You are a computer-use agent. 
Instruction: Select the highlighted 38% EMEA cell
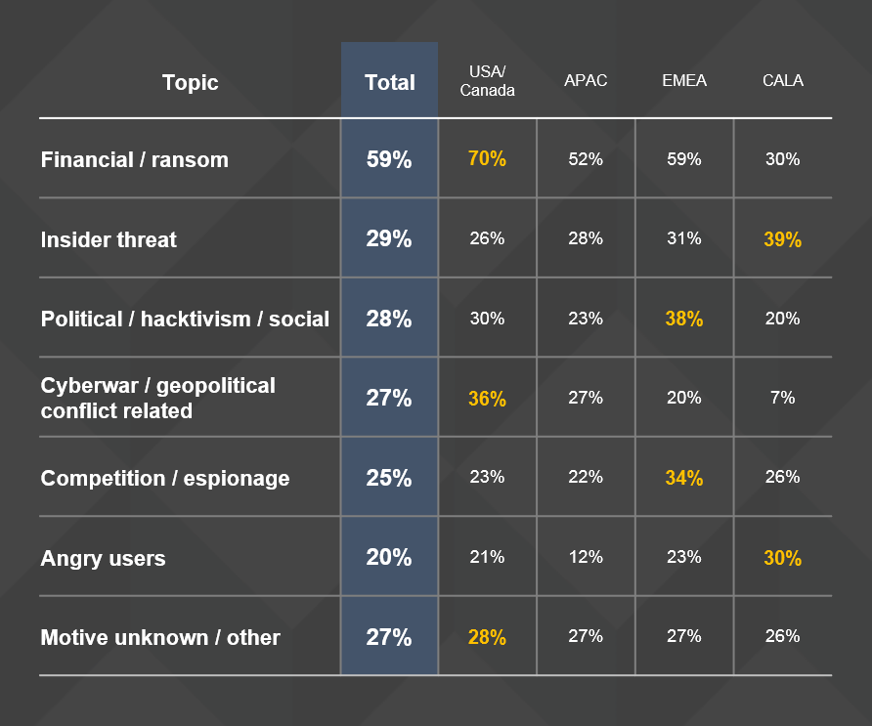(683, 320)
